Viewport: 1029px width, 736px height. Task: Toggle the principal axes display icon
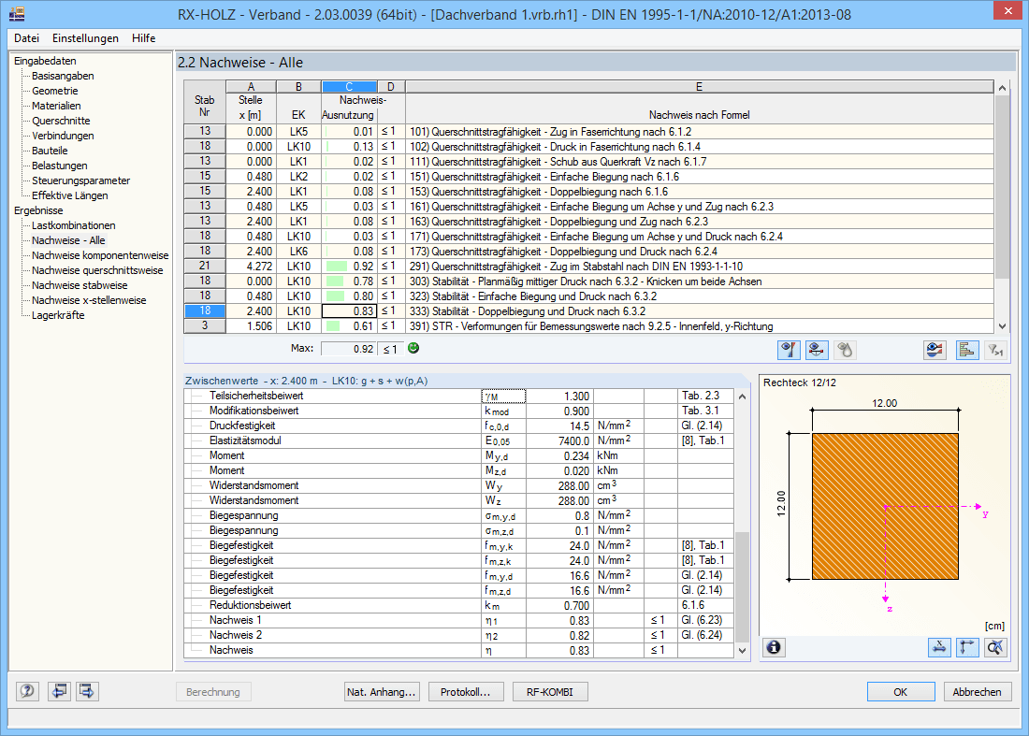tap(967, 647)
